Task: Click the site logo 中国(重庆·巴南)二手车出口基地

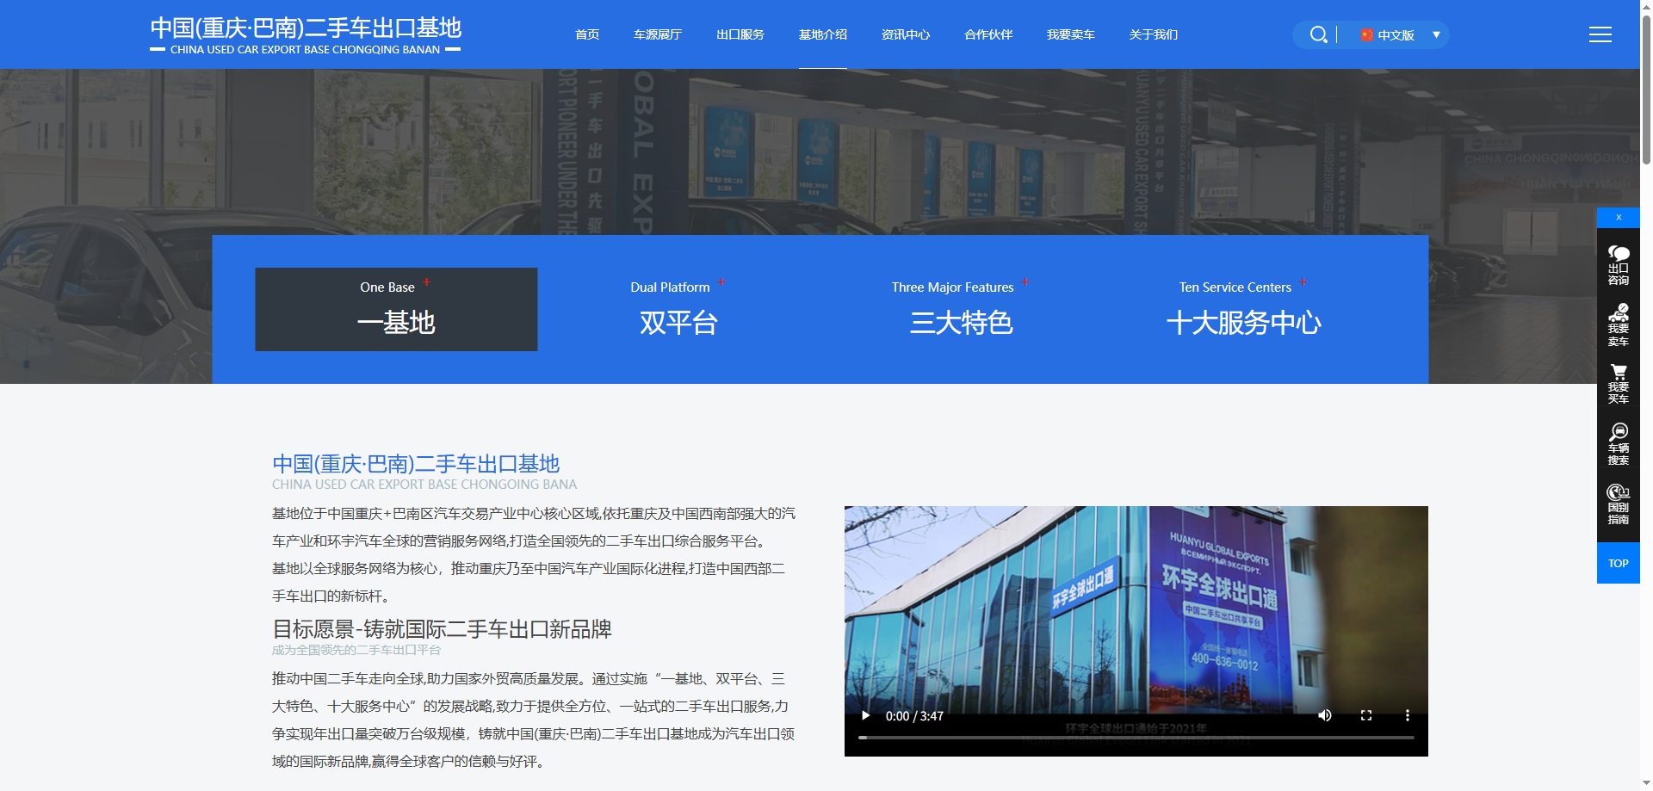Action: 306,35
